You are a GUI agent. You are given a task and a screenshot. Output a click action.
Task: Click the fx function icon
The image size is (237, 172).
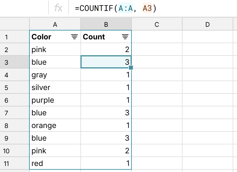tap(58, 8)
